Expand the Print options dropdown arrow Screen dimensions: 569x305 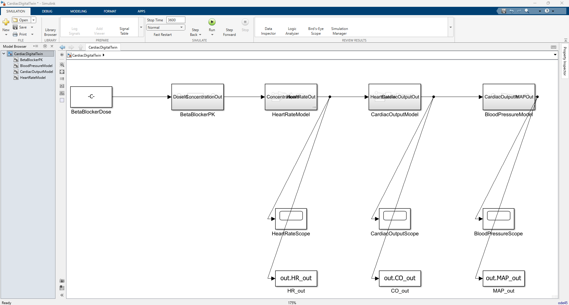(x=32, y=34)
